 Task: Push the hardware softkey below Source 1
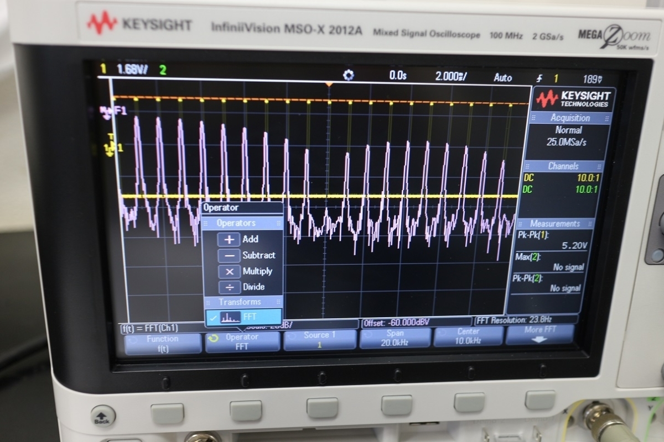(322, 407)
